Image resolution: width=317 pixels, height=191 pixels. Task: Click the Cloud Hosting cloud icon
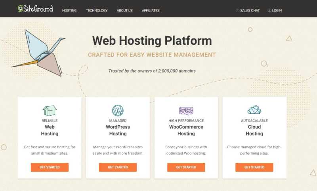pyautogui.click(x=254, y=110)
